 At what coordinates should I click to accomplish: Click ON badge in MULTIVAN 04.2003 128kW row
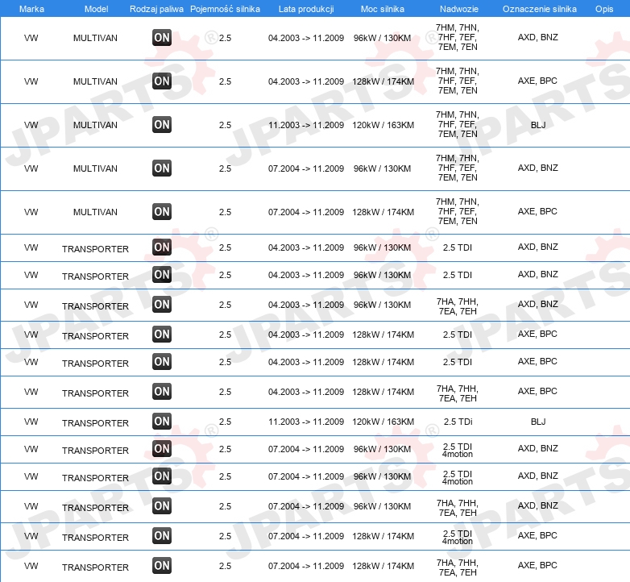[x=162, y=81]
